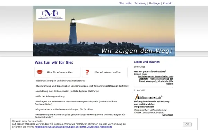This screenshot has height=130, width=208.
Task: Click 'Produktgeber: Allfinanztest.de GmbH' text
Action: pos(150,111)
